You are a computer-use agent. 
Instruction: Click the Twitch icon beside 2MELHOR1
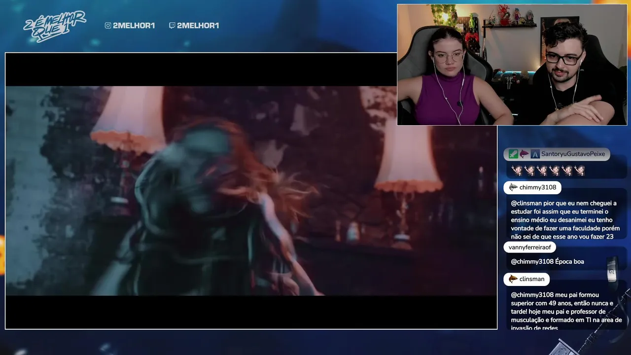coord(172,26)
